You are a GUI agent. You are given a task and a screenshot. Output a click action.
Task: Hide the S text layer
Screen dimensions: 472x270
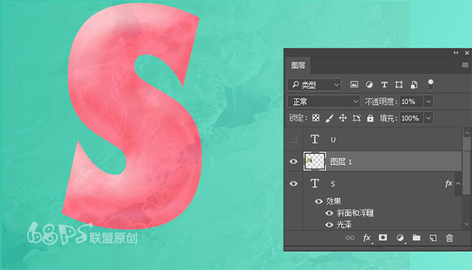[294, 183]
